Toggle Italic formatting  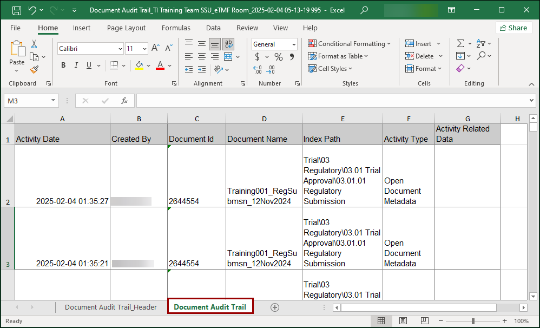pos(76,65)
